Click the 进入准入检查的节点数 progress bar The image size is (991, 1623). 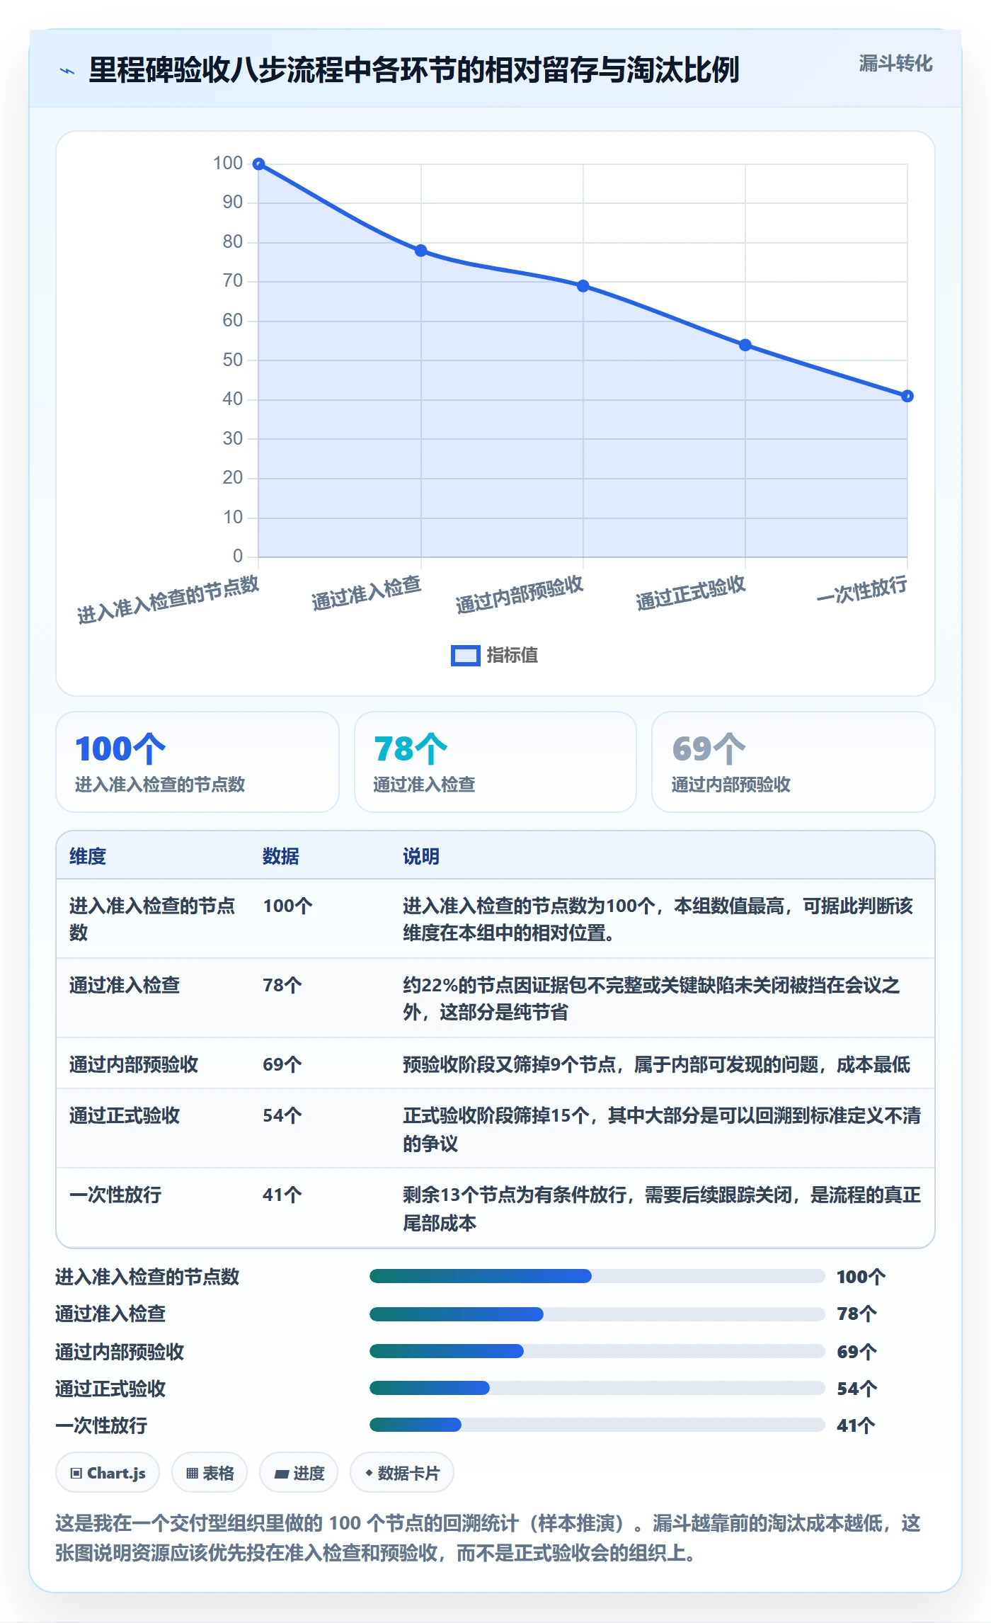coord(597,1276)
